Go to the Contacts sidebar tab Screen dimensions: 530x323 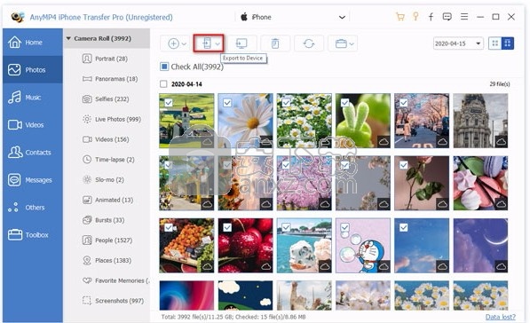pyautogui.click(x=33, y=153)
